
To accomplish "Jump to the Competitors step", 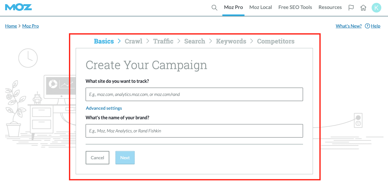I will click(x=275, y=41).
